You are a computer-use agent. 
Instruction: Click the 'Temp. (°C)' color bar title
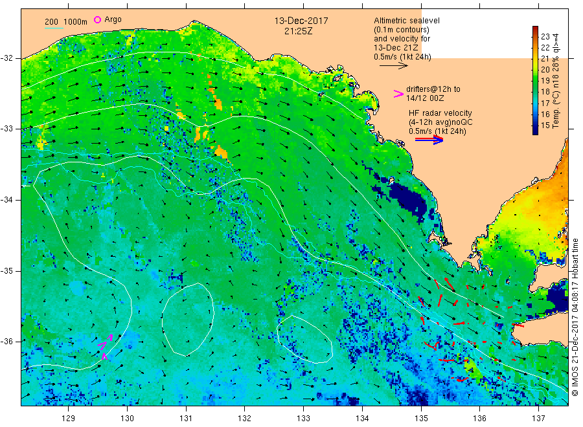point(556,110)
